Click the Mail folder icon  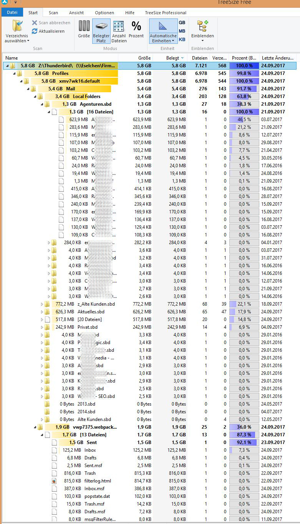[33, 89]
